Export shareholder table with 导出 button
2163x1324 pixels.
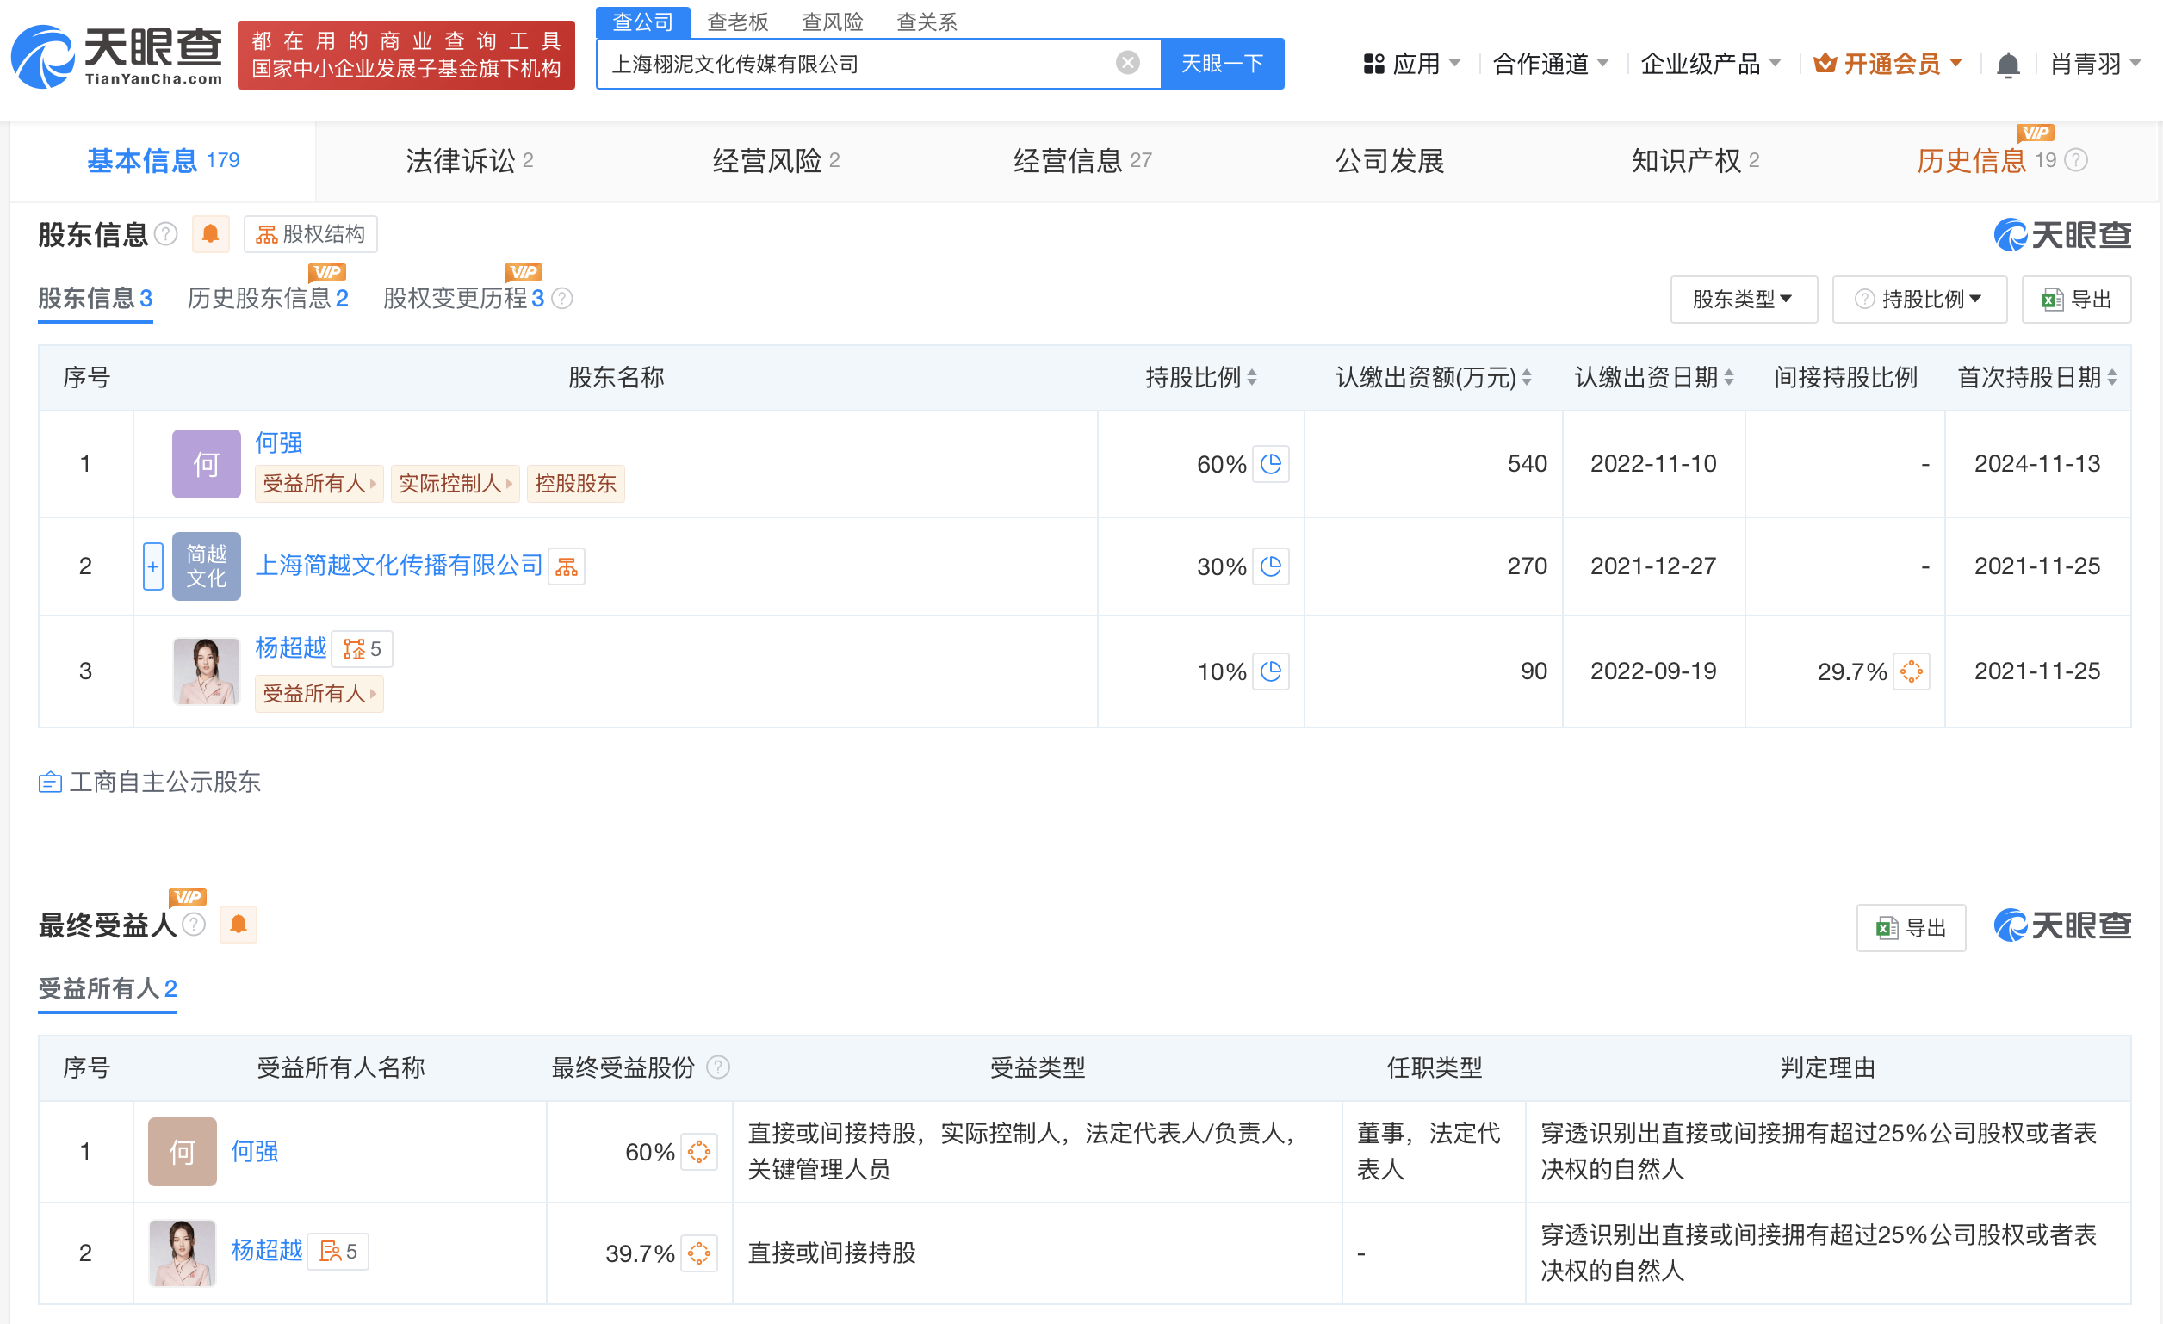pyautogui.click(x=2076, y=300)
